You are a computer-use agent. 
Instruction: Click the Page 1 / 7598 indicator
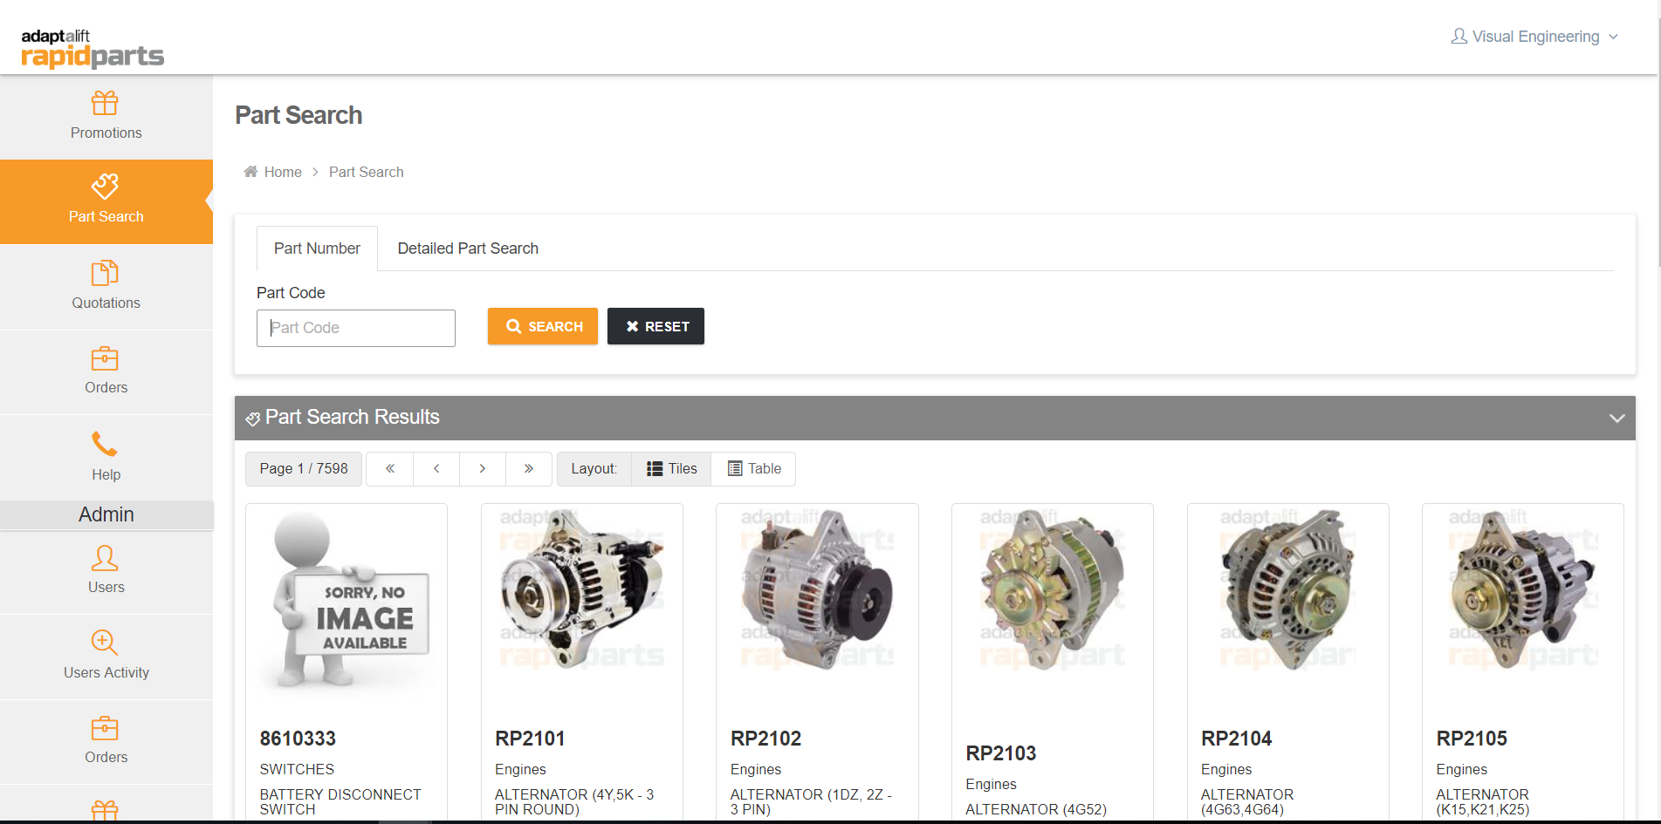pos(304,468)
